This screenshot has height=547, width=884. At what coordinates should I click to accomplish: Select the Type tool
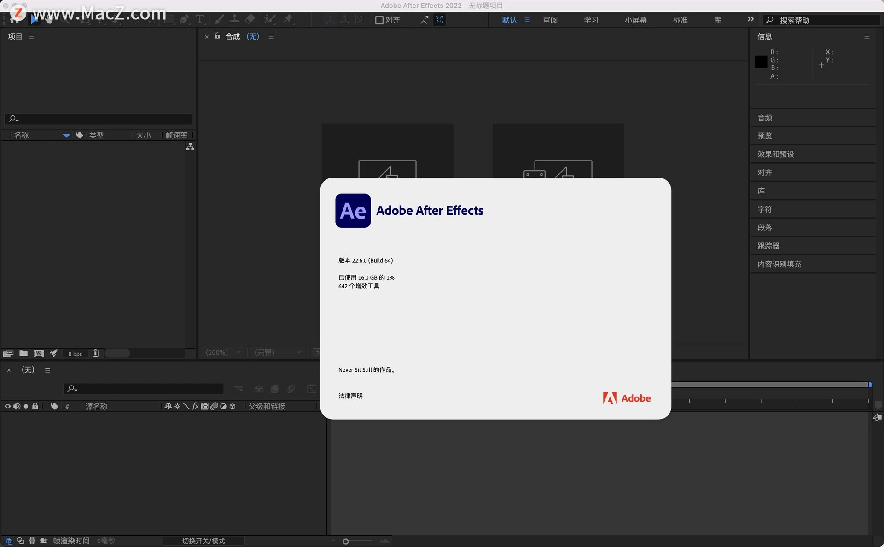click(x=200, y=19)
